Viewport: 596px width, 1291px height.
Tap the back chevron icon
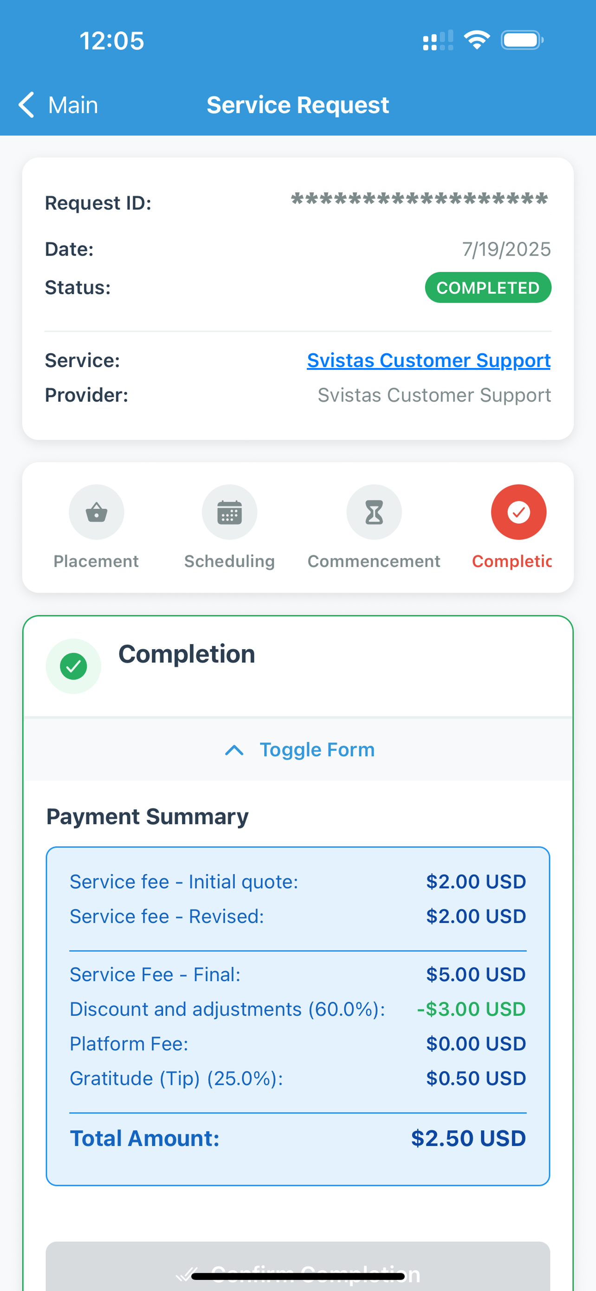point(26,105)
